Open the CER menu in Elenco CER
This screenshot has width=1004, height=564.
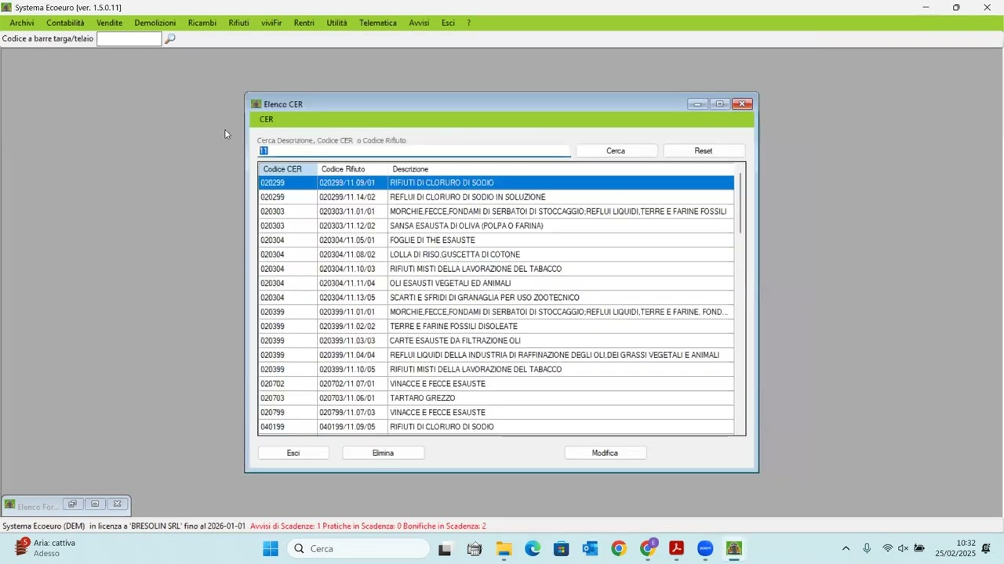coord(267,120)
